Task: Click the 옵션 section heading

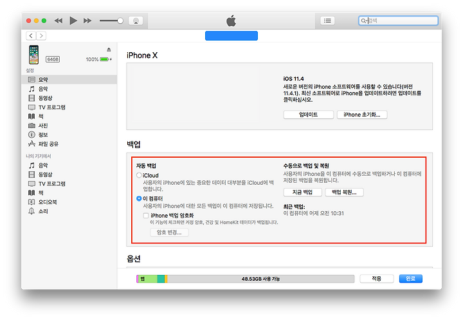Action: 134,259
